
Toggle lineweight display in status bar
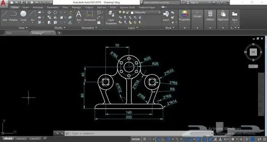(199, 139)
